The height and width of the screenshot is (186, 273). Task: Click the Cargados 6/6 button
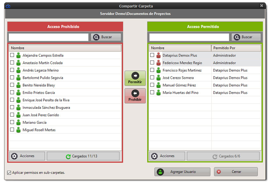[223, 156]
